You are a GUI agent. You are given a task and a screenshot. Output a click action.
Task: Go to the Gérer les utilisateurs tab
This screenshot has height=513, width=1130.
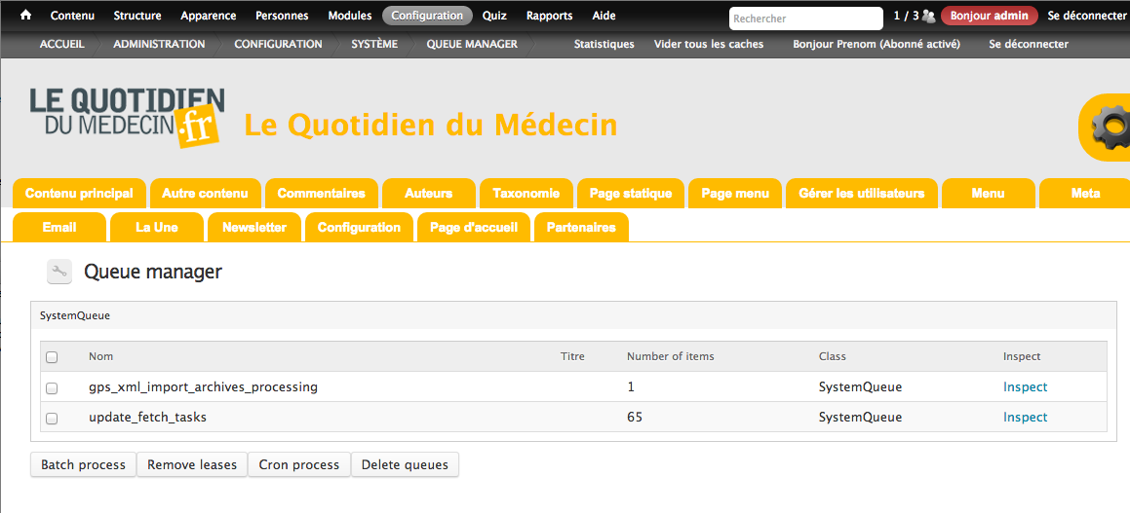tap(861, 194)
